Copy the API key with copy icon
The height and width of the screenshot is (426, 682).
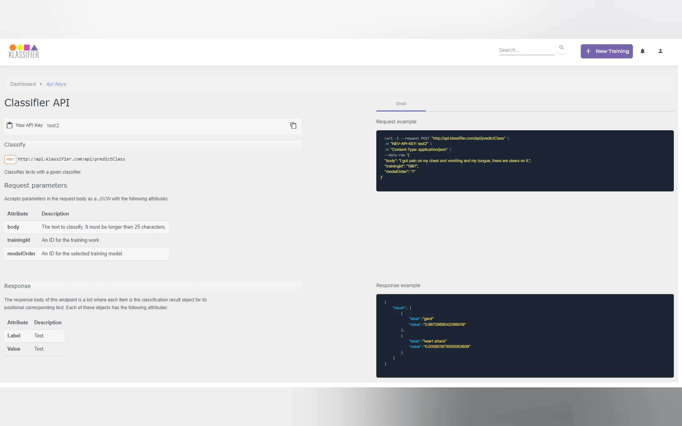coord(293,126)
